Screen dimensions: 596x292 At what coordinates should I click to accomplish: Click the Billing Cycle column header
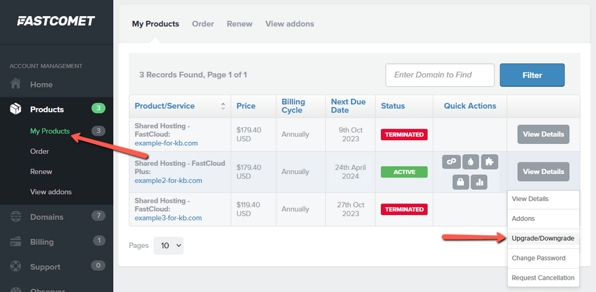tap(293, 106)
